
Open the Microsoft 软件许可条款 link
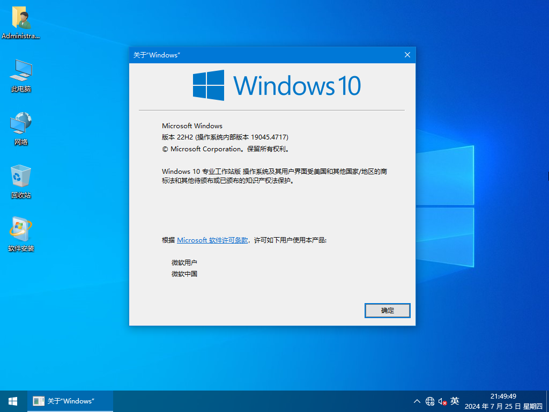point(212,240)
